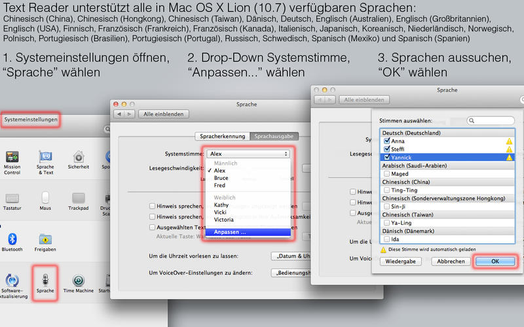Switch to Spracherkennung tab

[222, 136]
